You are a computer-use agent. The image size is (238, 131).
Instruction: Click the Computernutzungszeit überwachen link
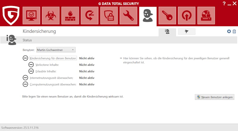point(53,84)
